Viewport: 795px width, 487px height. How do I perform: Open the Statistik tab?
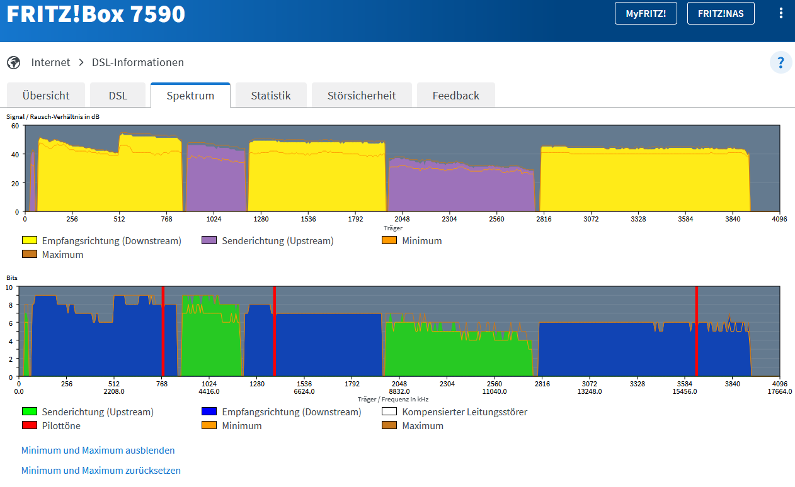(271, 96)
